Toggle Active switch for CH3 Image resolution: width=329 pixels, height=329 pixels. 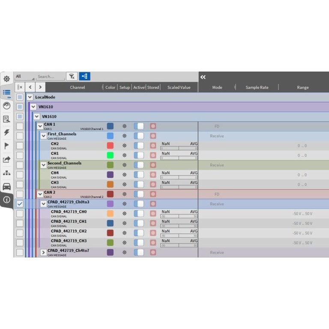139,185
